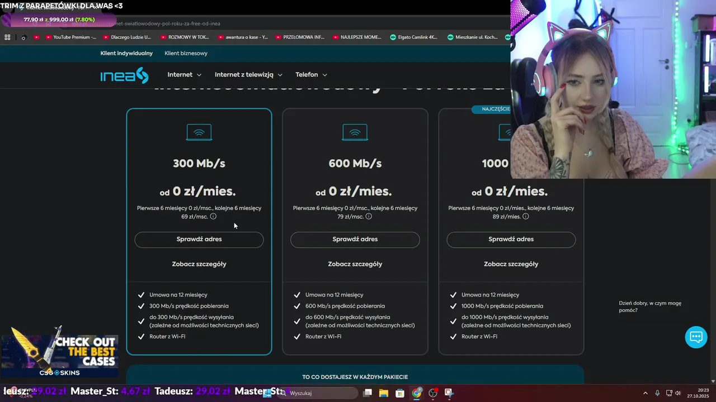This screenshot has height=402, width=716.
Task: Click info icon next to 69 zł/msc.
Action: point(213,216)
